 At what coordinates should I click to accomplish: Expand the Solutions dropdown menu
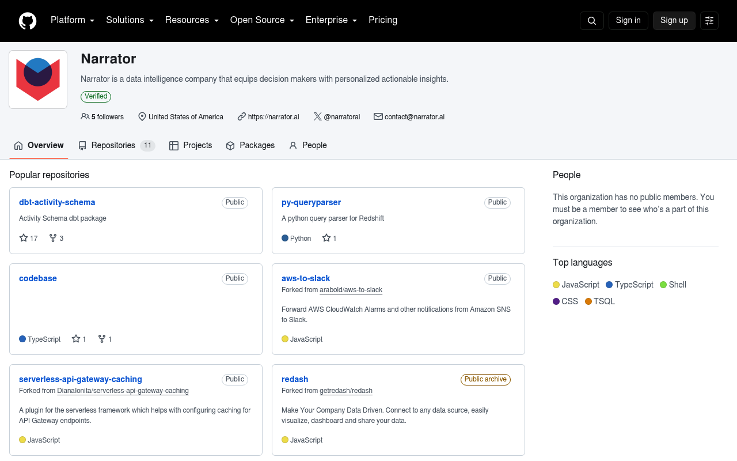click(130, 20)
